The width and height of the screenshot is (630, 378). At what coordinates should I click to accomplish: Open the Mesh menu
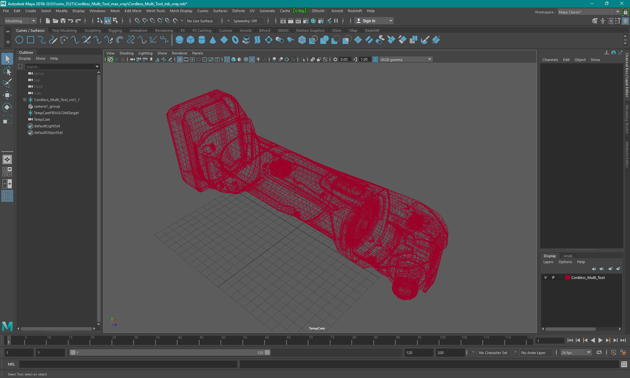click(x=116, y=11)
